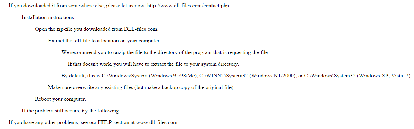Click the C:\WINNT\System32 path text
Viewport: 414px width, 129px height.
click(224, 76)
